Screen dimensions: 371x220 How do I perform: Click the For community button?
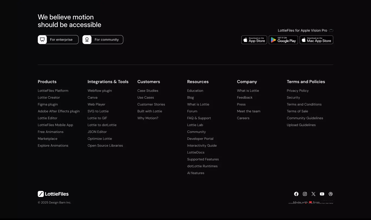tap(103, 40)
